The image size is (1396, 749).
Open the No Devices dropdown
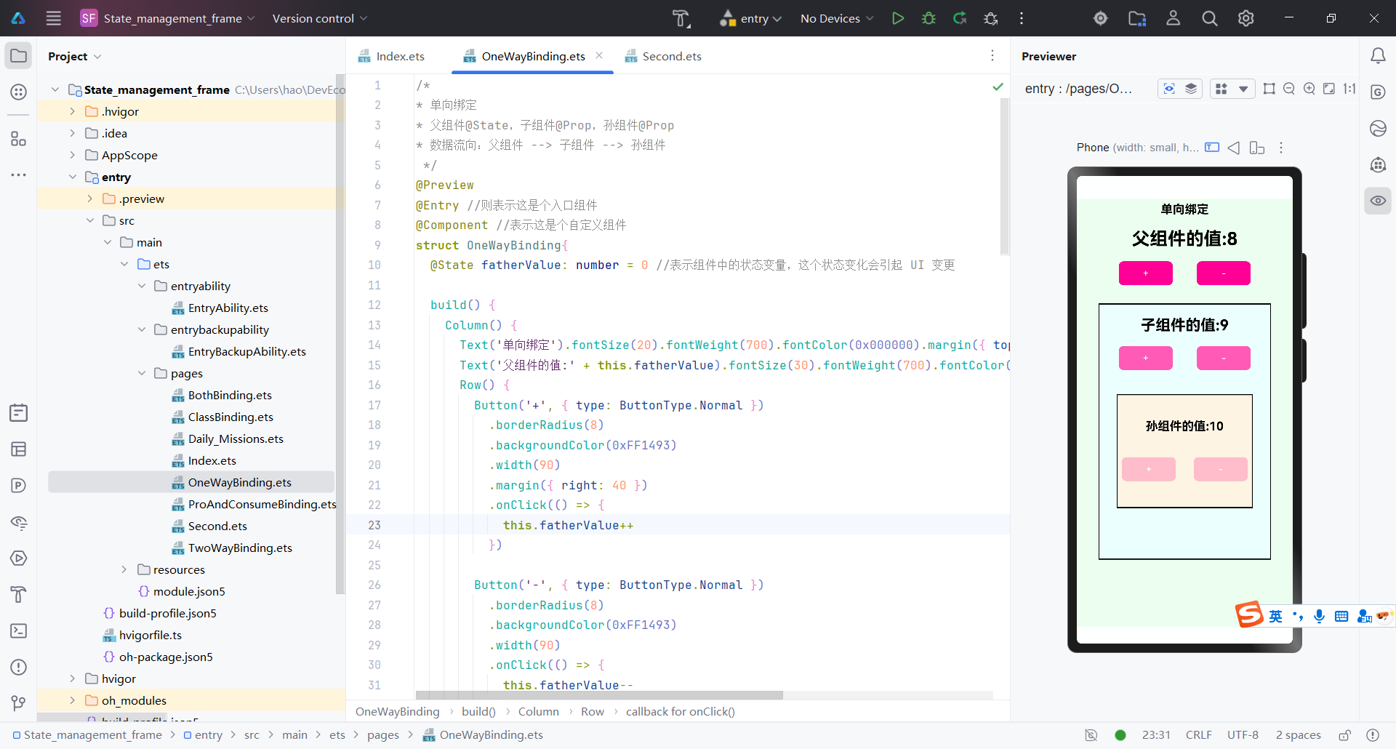[x=836, y=18]
